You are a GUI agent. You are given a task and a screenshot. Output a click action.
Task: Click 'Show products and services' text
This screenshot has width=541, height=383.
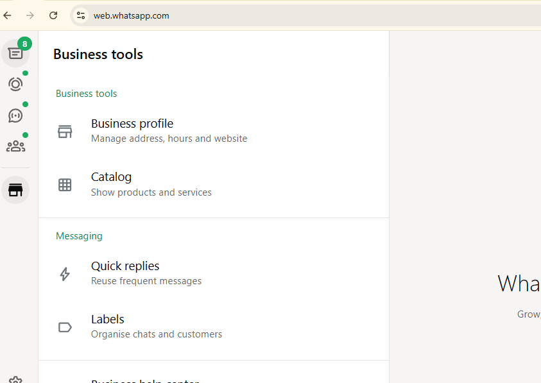(151, 192)
